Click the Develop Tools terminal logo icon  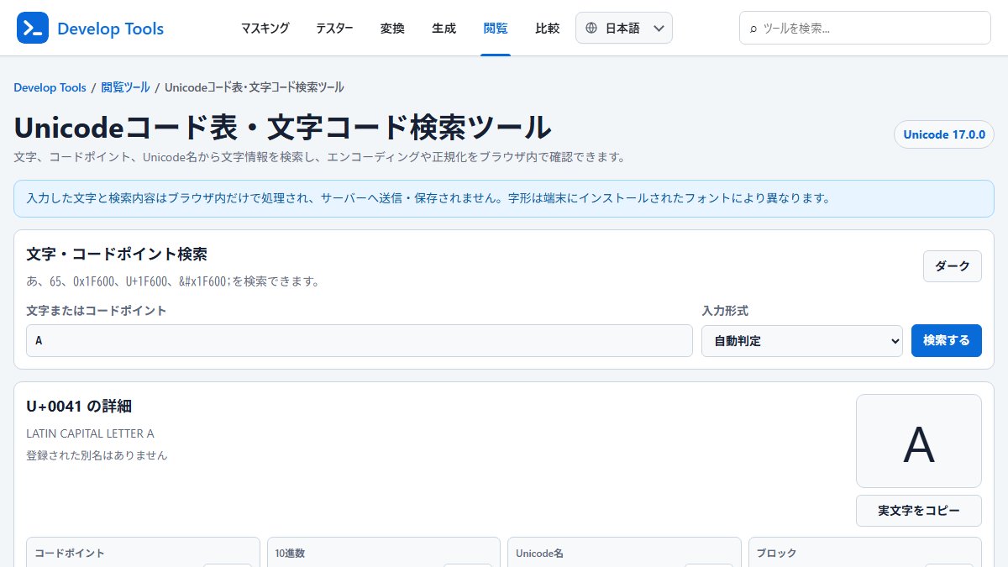pos(33,29)
